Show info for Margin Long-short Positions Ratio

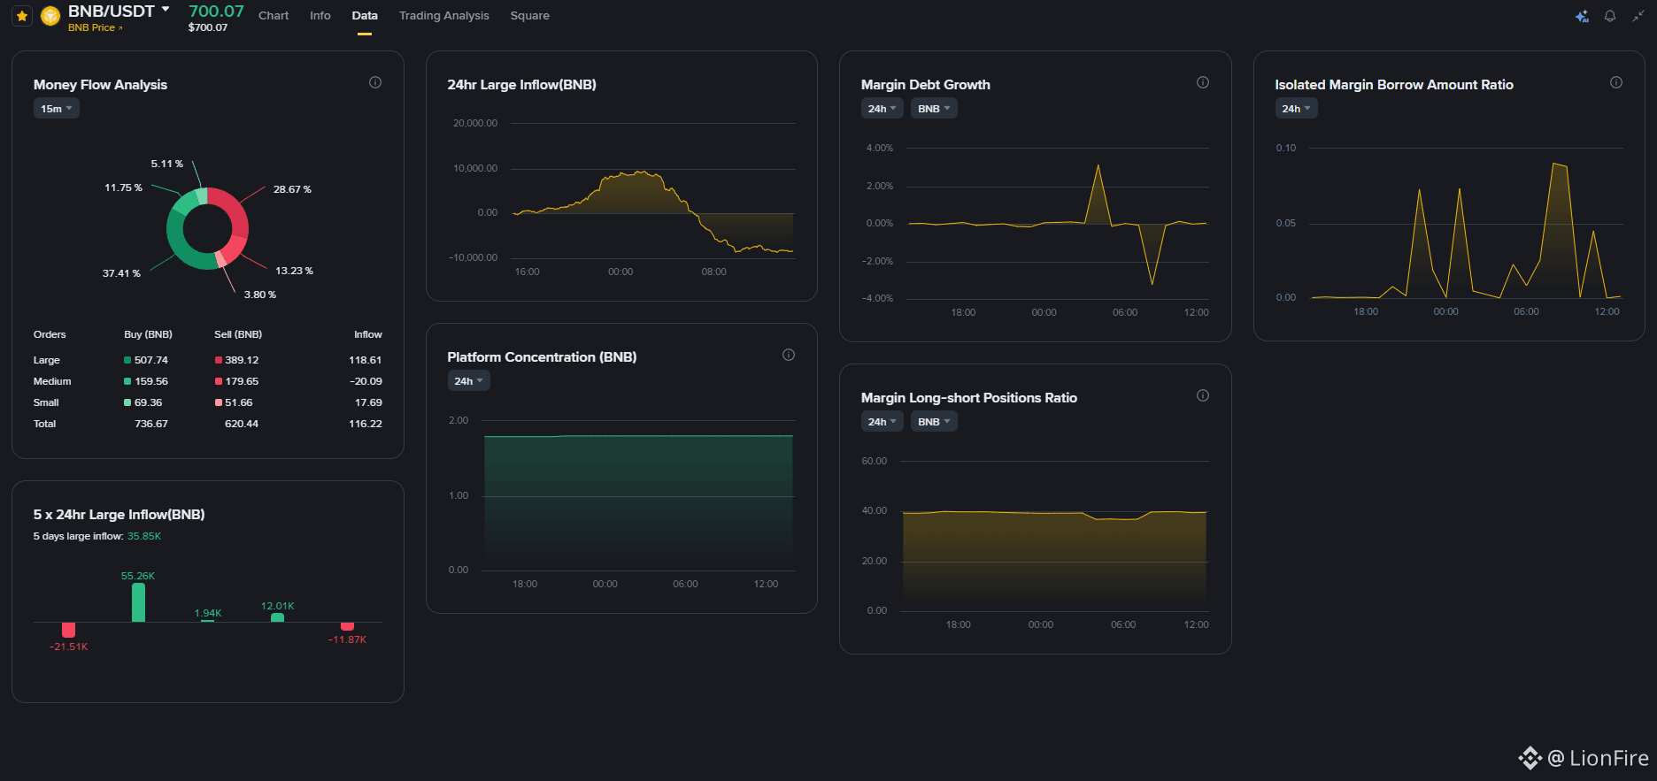pyautogui.click(x=1203, y=395)
